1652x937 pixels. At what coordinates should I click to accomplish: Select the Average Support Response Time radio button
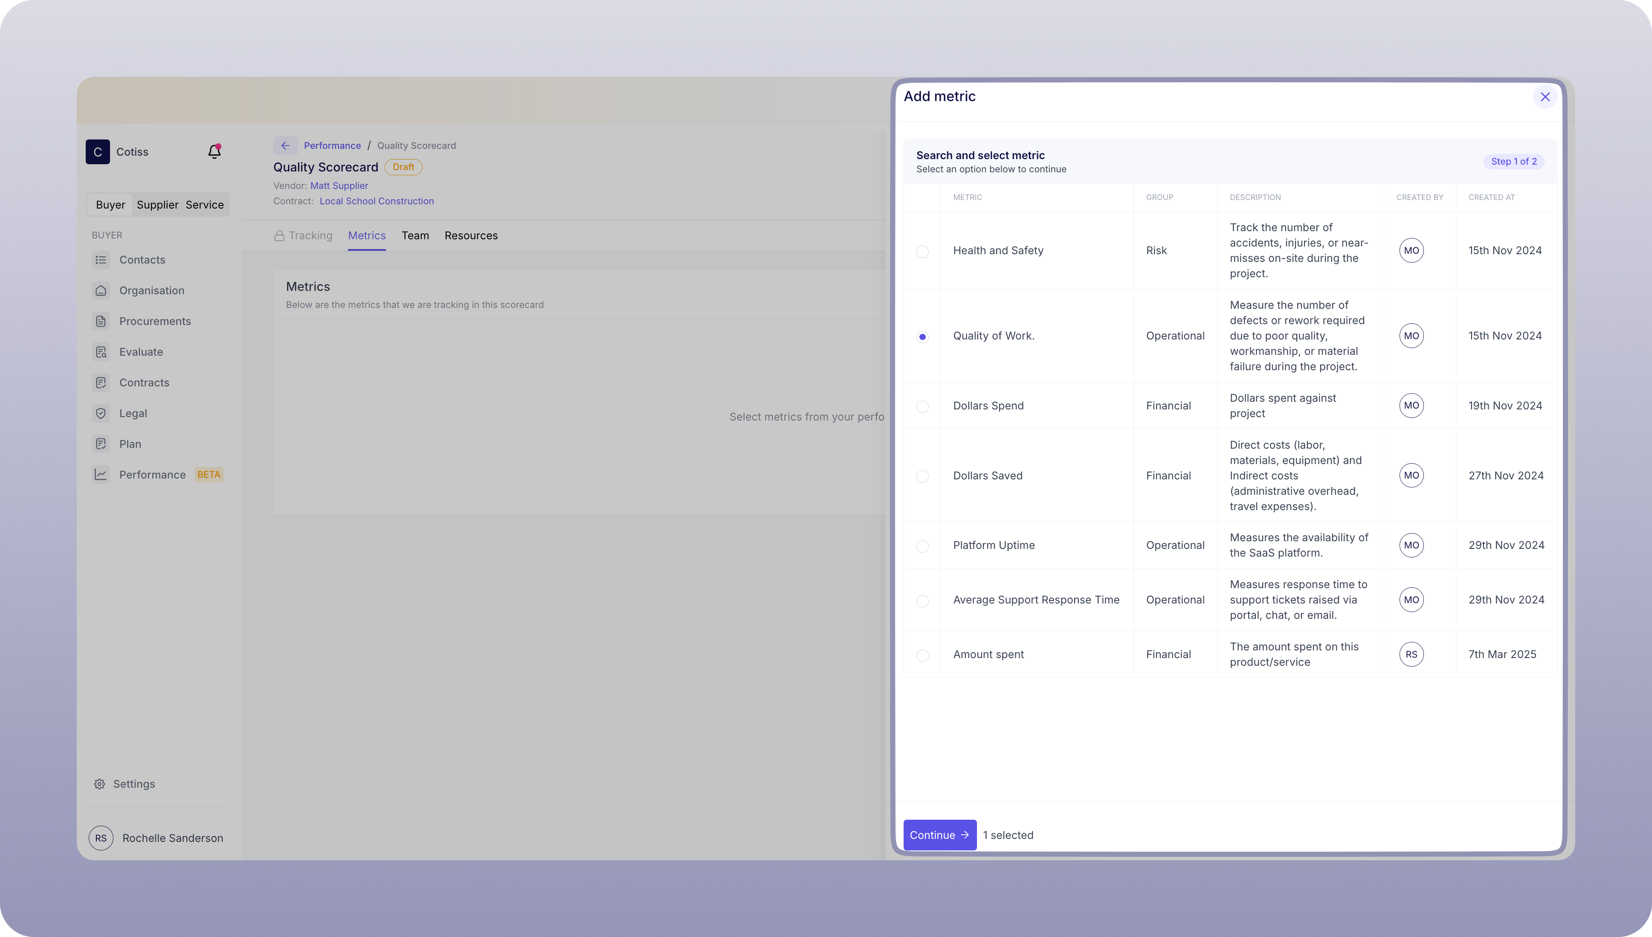[922, 601]
